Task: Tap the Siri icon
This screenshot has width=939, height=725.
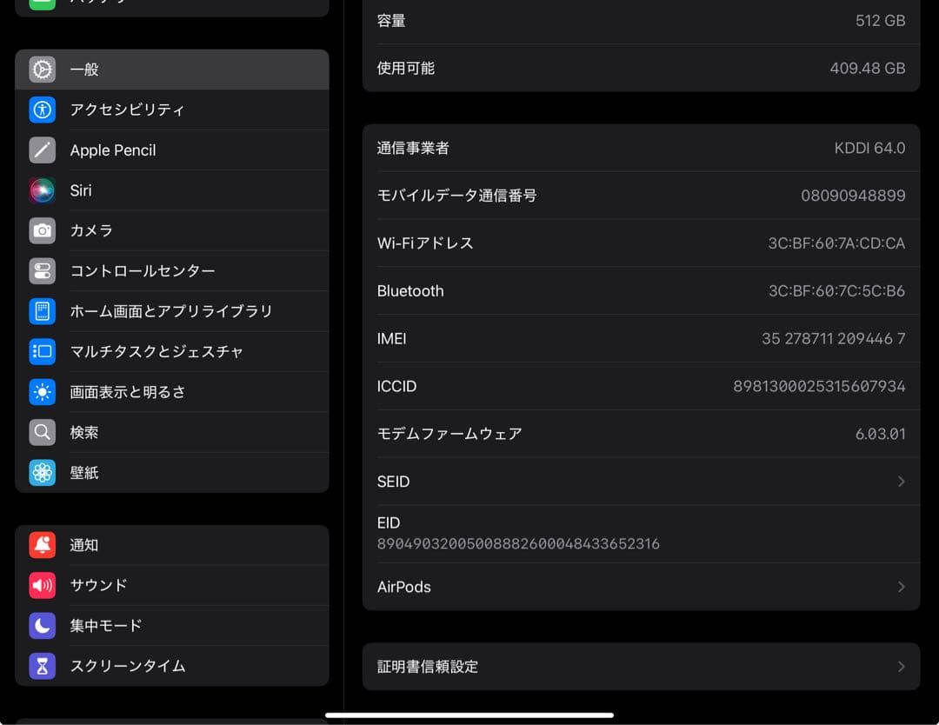Action: pyautogui.click(x=42, y=190)
